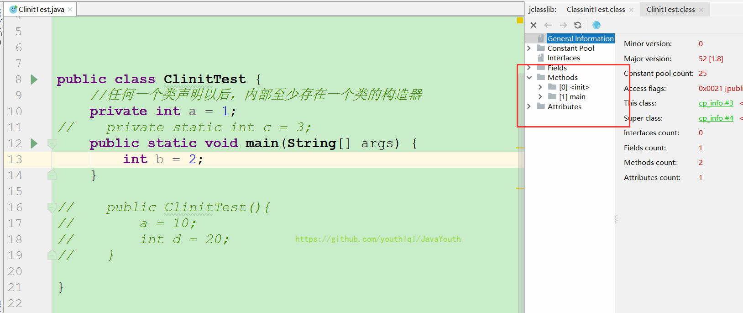Switch to ClinitTest.java editor tab
Viewport: 743px width, 313px height.
pos(41,10)
